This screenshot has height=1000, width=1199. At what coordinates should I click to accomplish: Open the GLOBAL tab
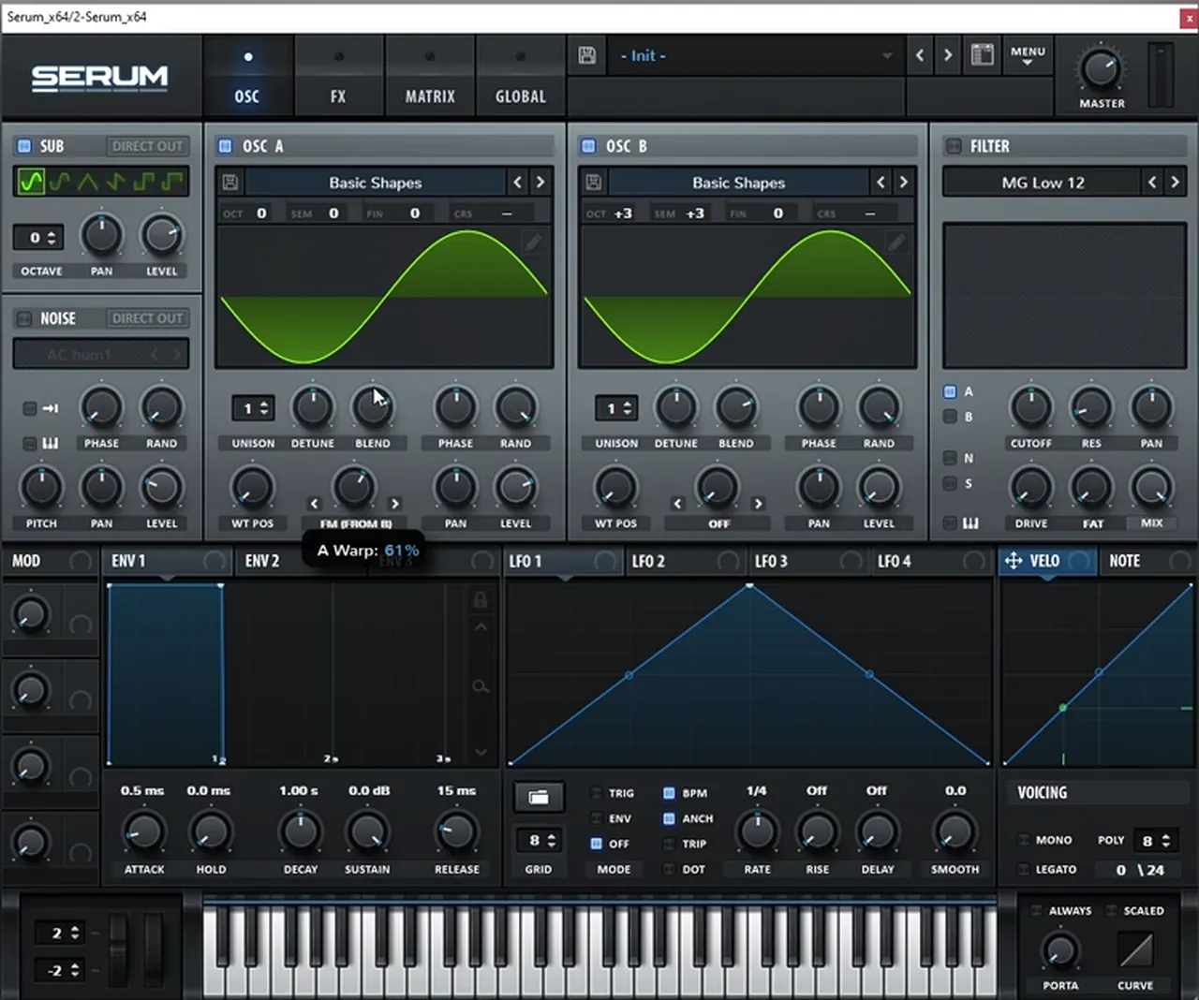(521, 77)
